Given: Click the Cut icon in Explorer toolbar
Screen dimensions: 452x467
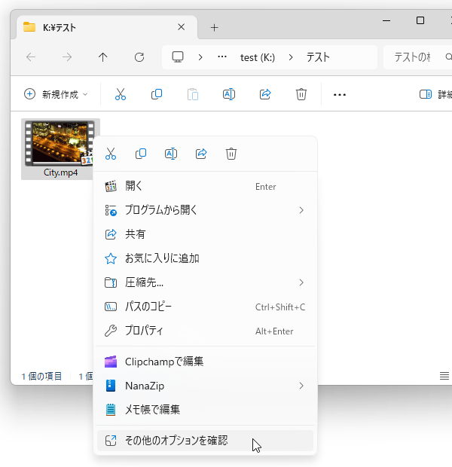Looking at the screenshot, I should tap(121, 94).
